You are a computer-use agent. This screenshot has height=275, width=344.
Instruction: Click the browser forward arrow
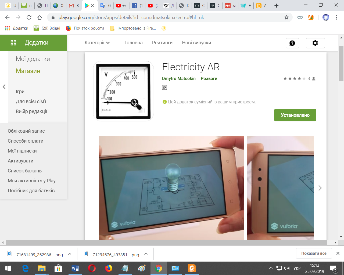[18, 17]
